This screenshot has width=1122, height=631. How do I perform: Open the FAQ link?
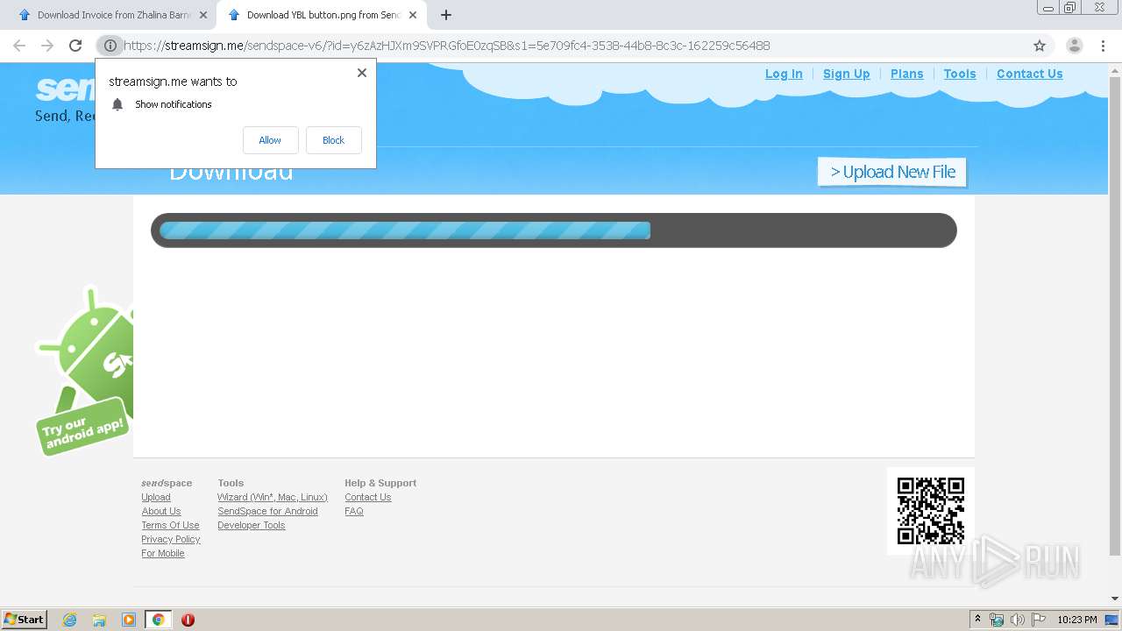pyautogui.click(x=354, y=511)
